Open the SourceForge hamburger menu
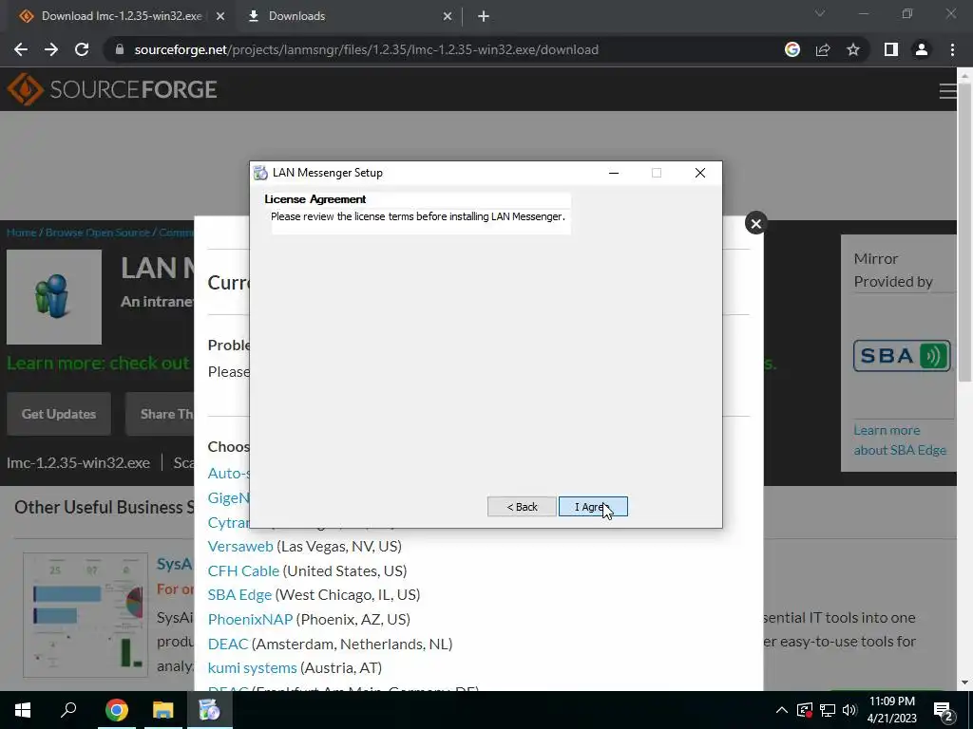Screen dimensions: 973x729 pyautogui.click(x=947, y=91)
